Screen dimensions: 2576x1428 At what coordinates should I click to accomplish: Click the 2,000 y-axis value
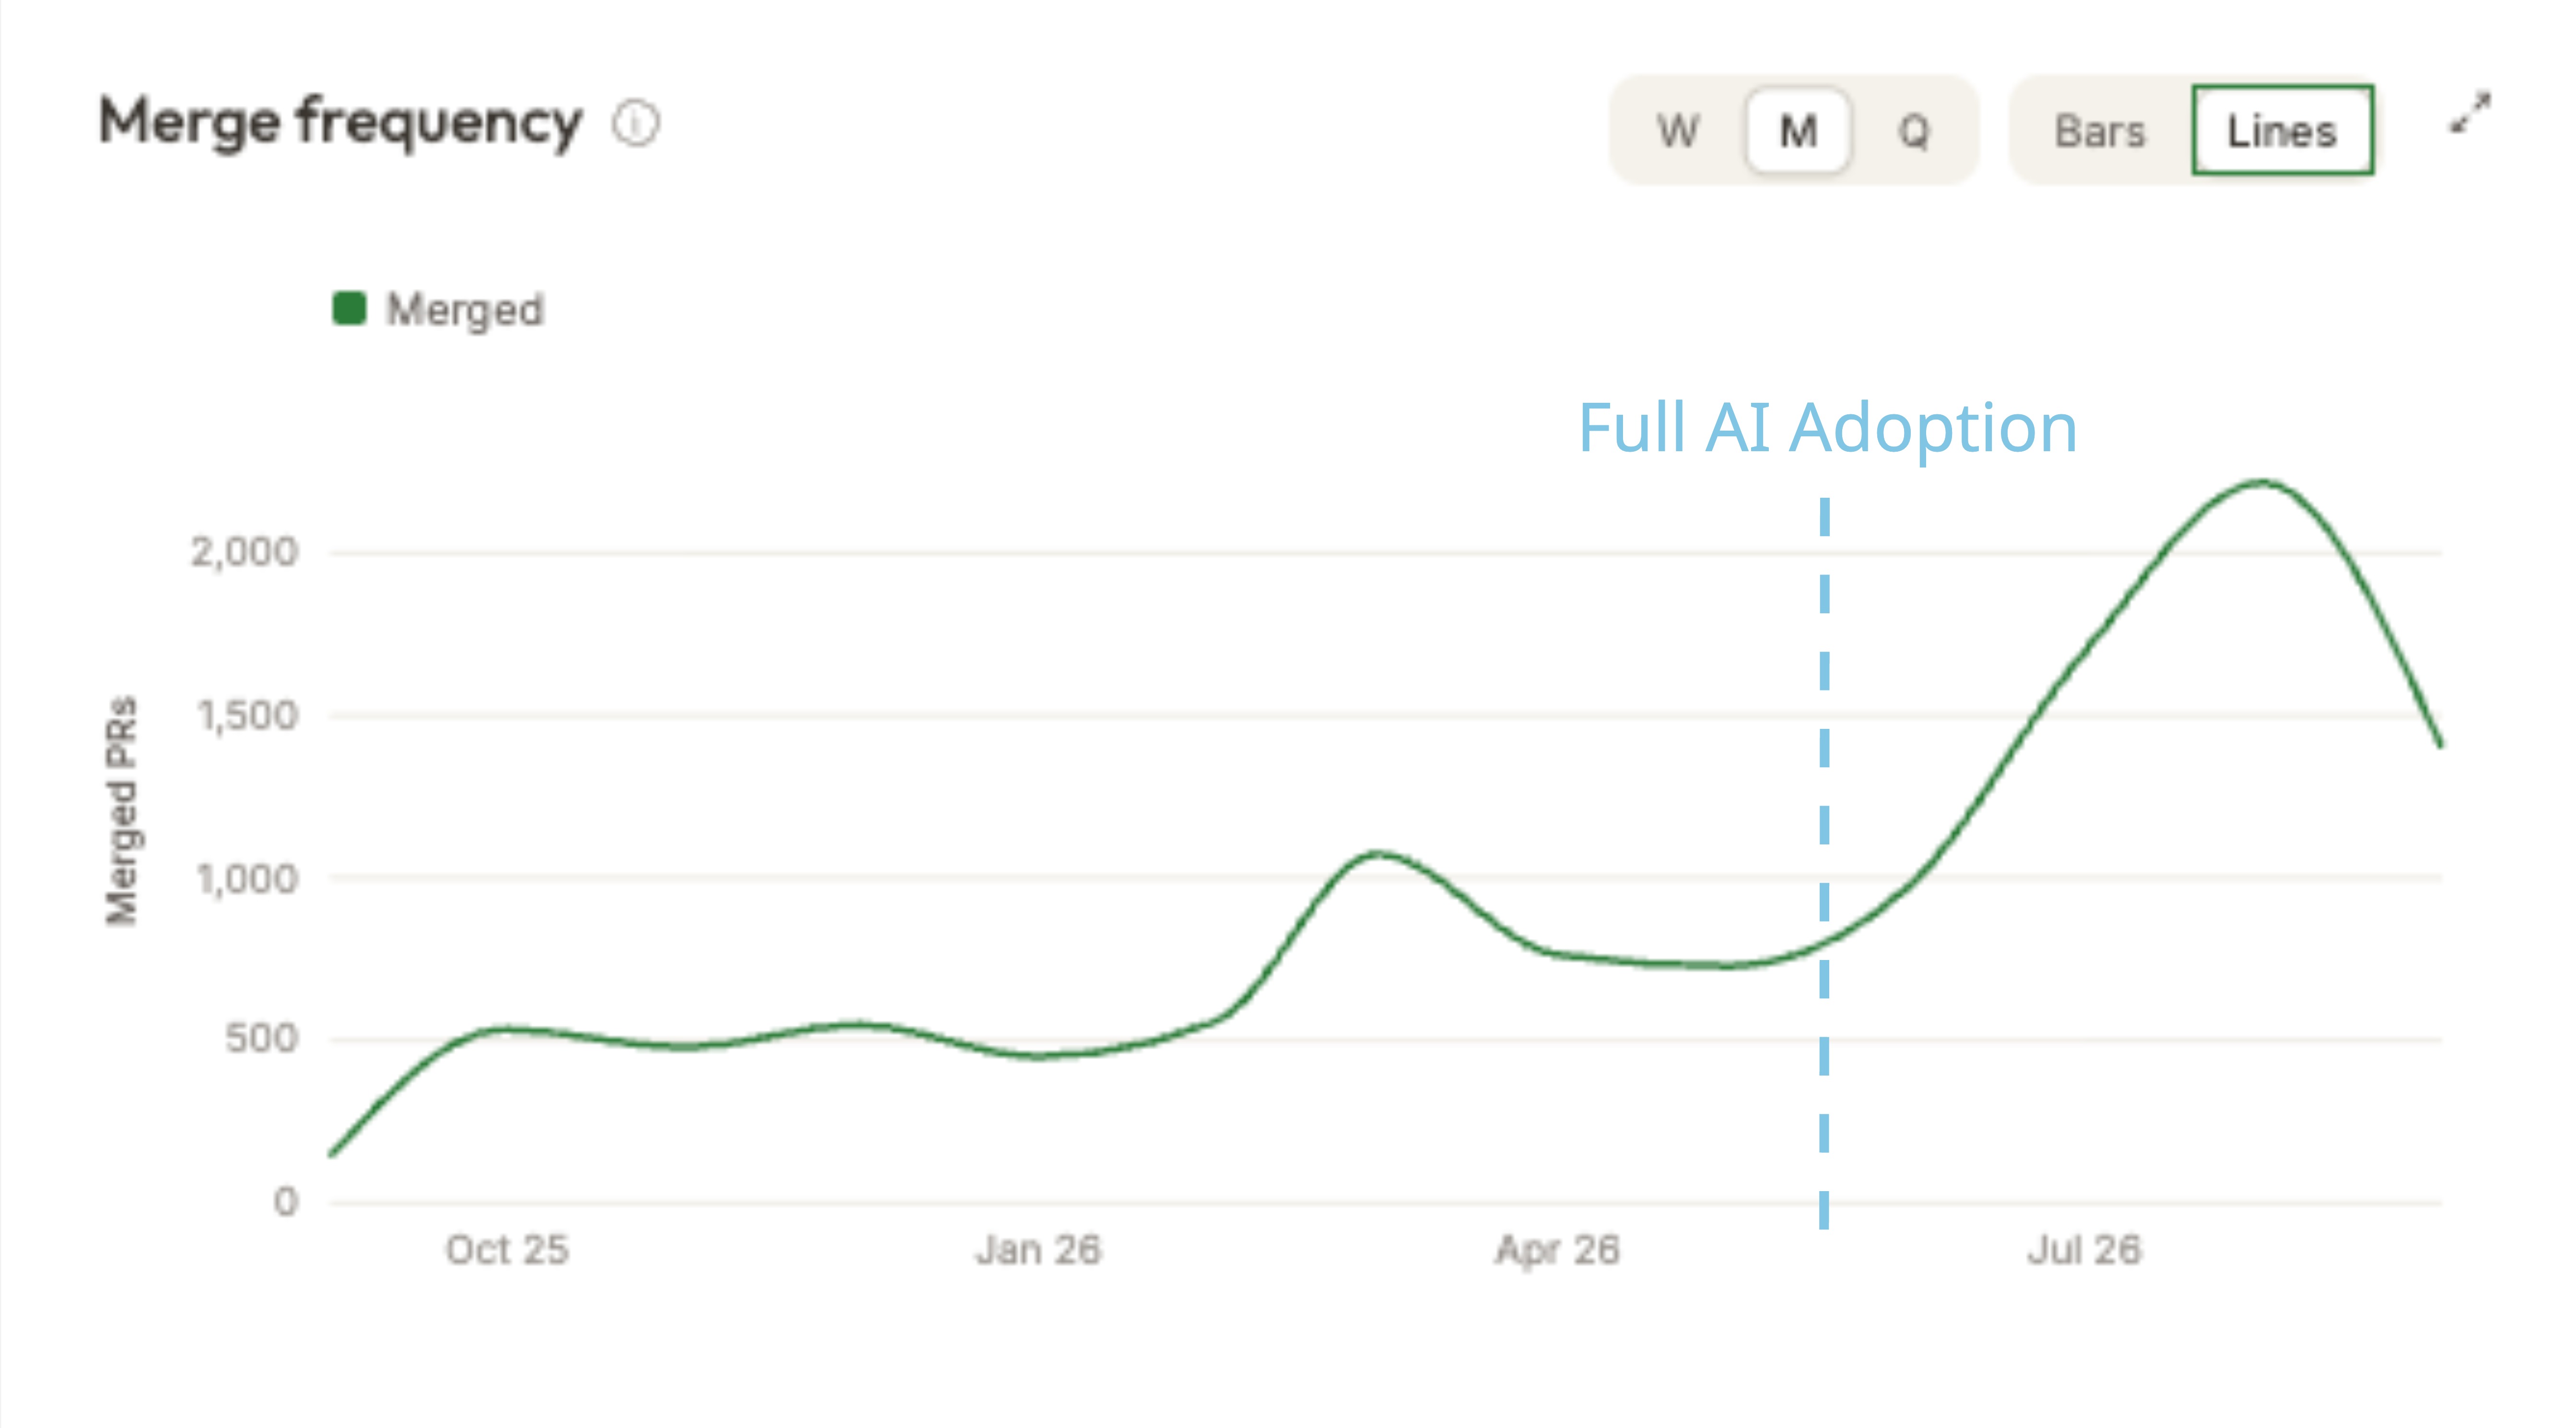click(245, 552)
